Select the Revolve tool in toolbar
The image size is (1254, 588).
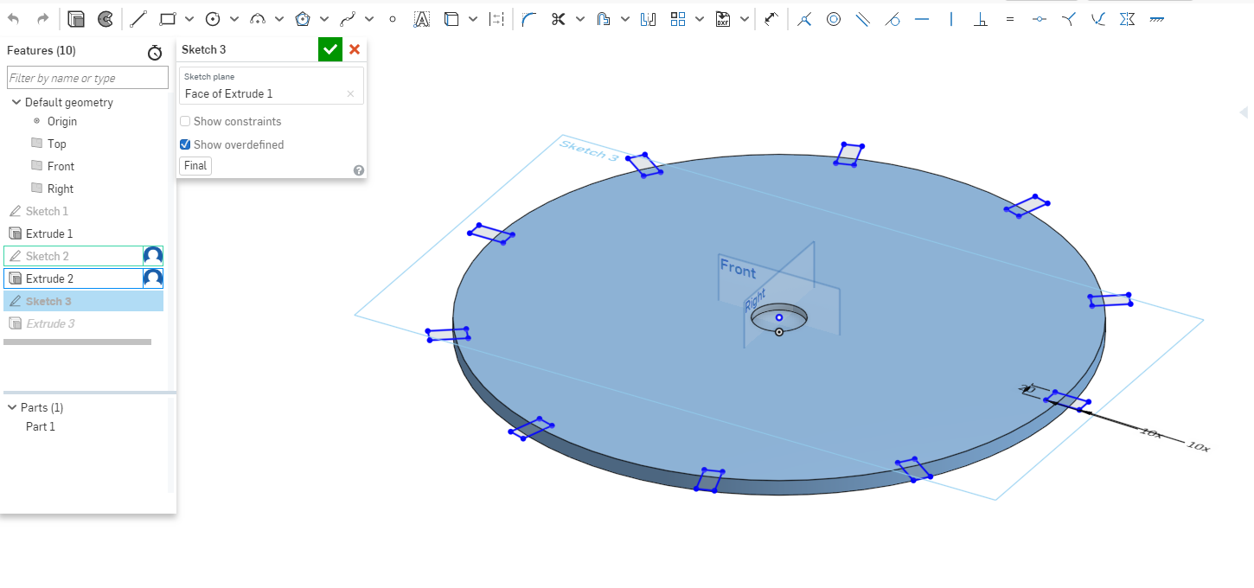coord(105,18)
